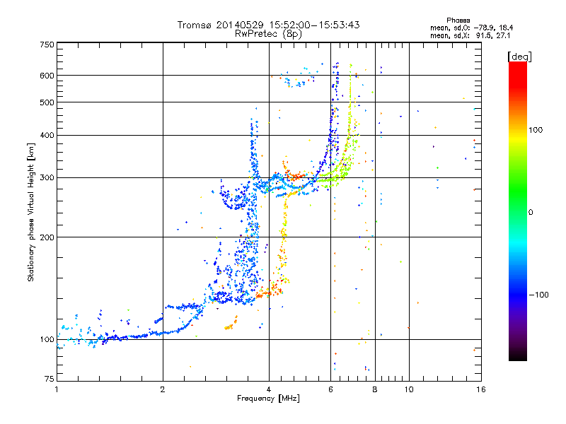Click the '8' x-axis tick label
The height and width of the screenshot is (424, 566).
[x=375, y=389]
